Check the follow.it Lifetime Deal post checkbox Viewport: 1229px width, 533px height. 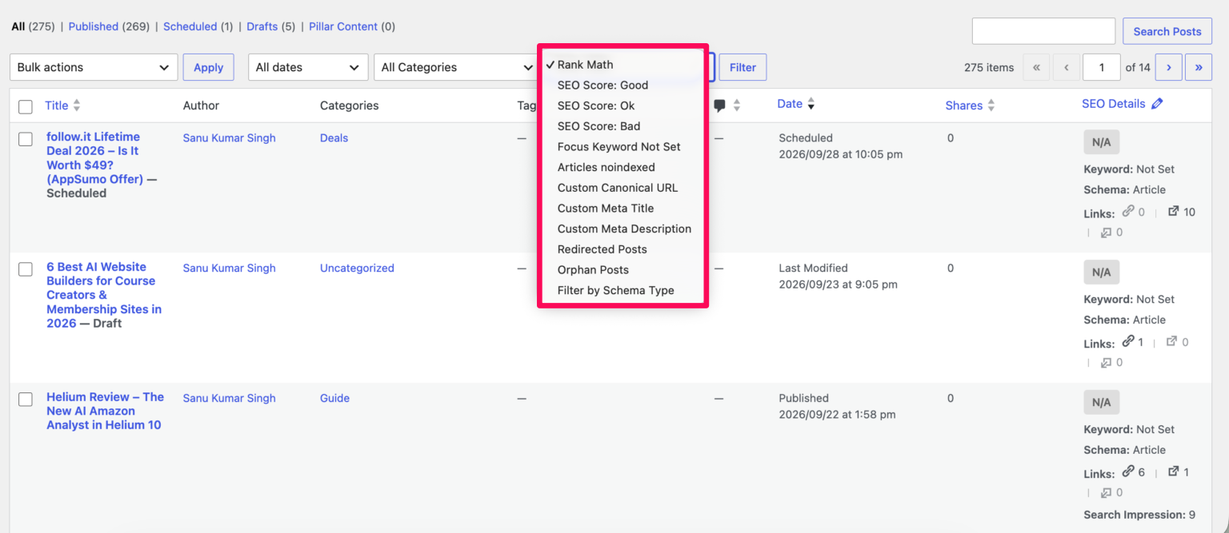(x=26, y=139)
